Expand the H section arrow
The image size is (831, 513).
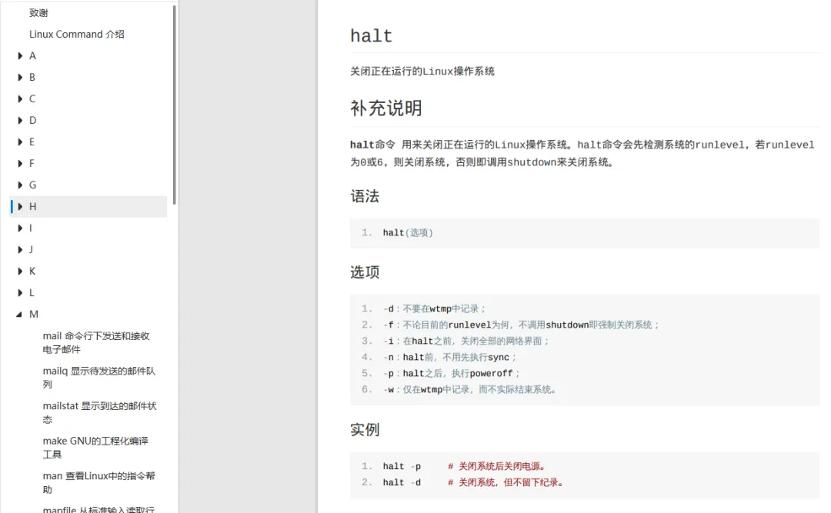19,207
